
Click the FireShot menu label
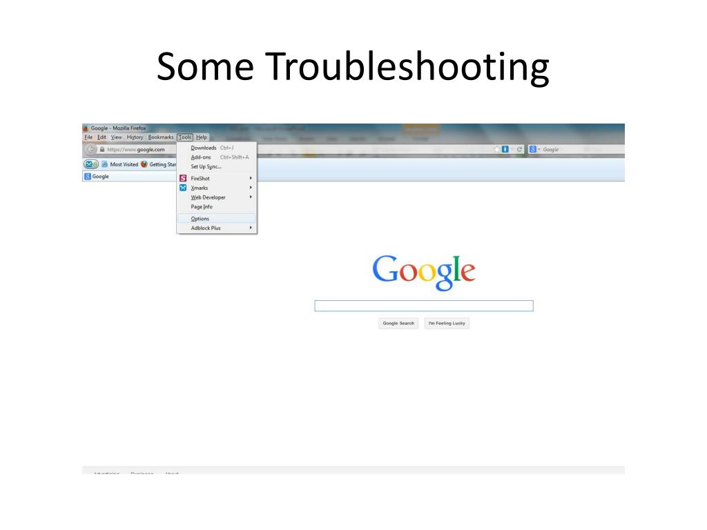pos(200,179)
